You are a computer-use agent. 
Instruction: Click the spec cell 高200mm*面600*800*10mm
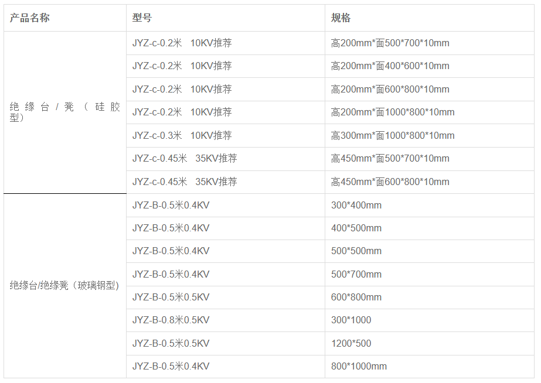pyautogui.click(x=430, y=89)
